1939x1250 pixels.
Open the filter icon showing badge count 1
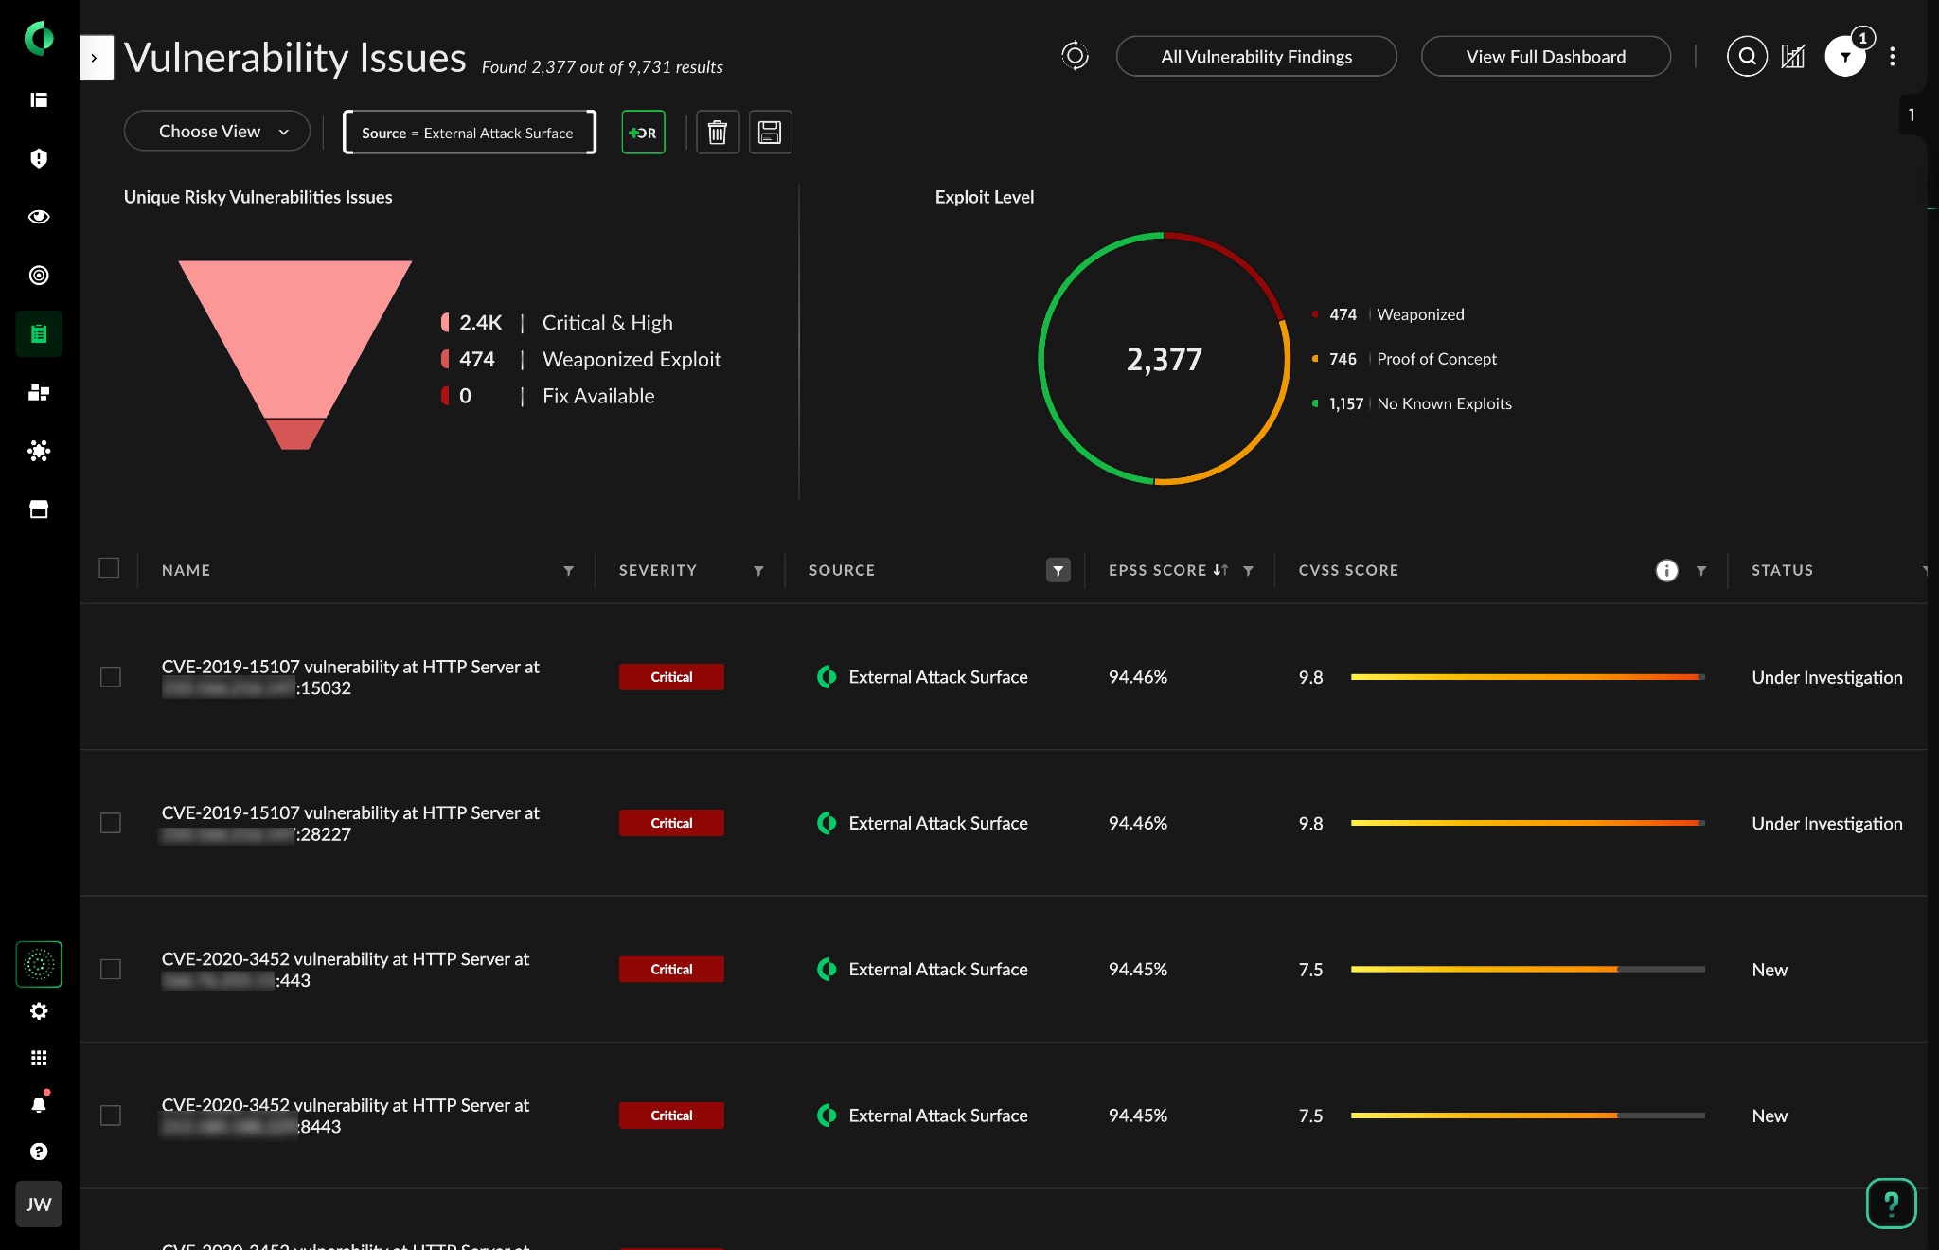pos(1845,56)
